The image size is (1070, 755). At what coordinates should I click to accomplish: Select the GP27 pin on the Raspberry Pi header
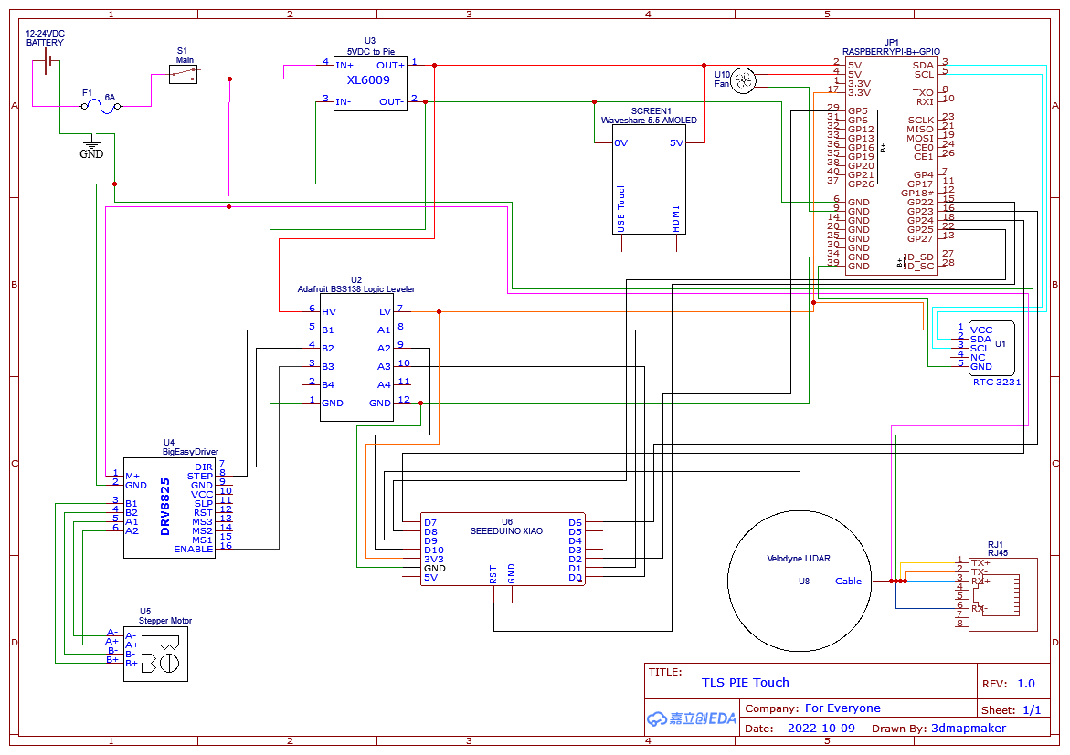point(920,238)
